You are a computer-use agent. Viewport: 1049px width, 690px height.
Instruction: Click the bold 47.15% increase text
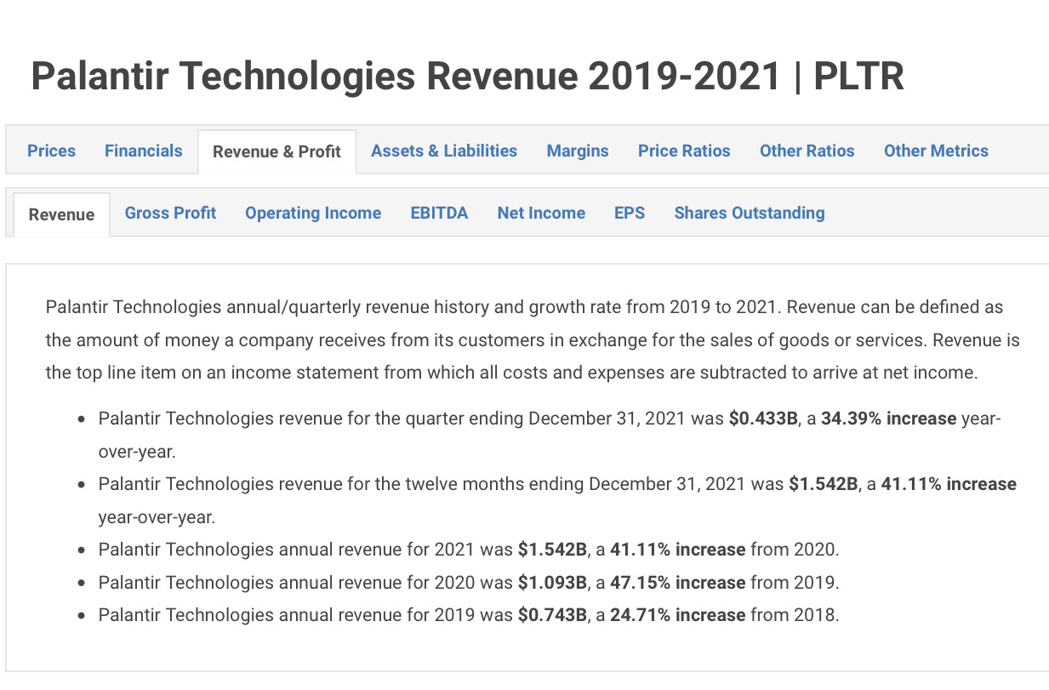(x=677, y=583)
